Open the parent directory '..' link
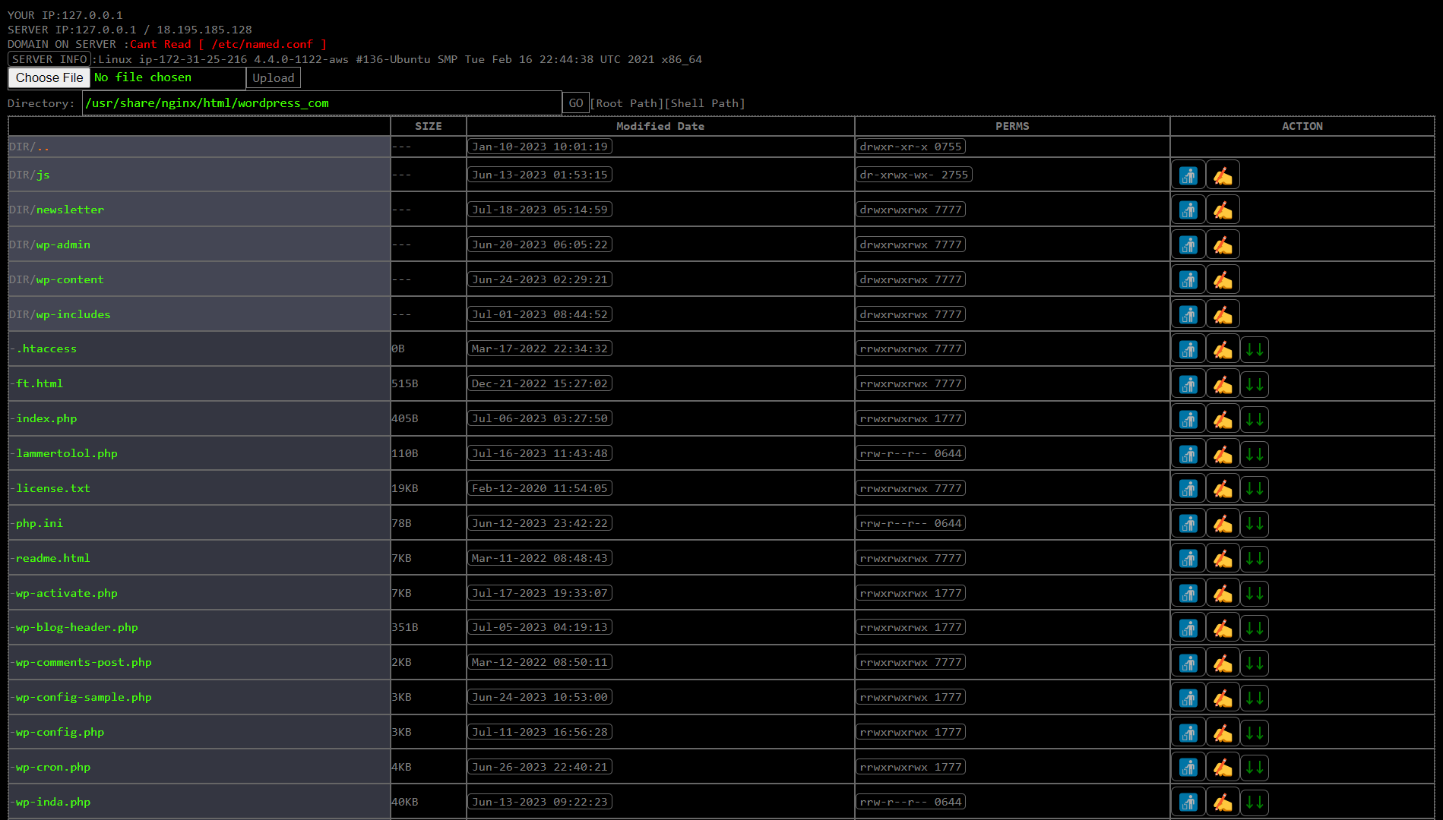This screenshot has width=1443, height=820. pos(43,147)
